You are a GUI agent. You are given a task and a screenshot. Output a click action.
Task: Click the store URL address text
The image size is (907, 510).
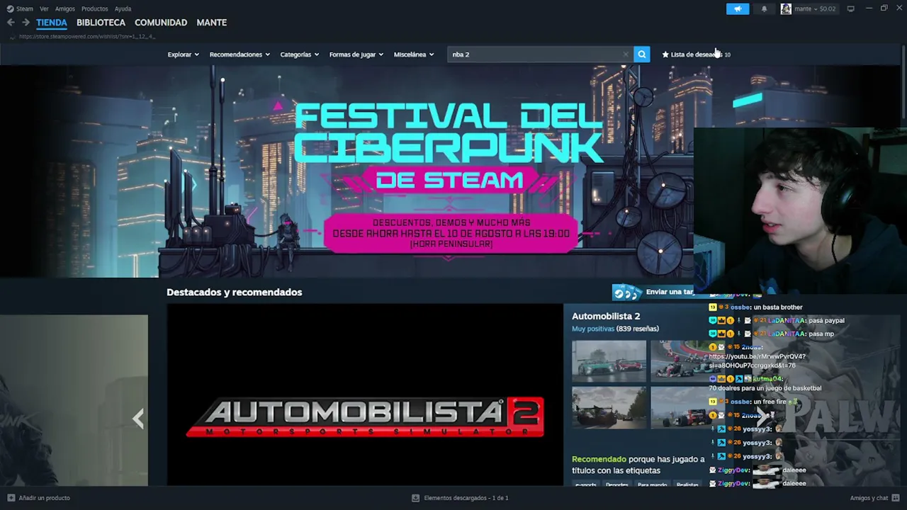[86, 36]
